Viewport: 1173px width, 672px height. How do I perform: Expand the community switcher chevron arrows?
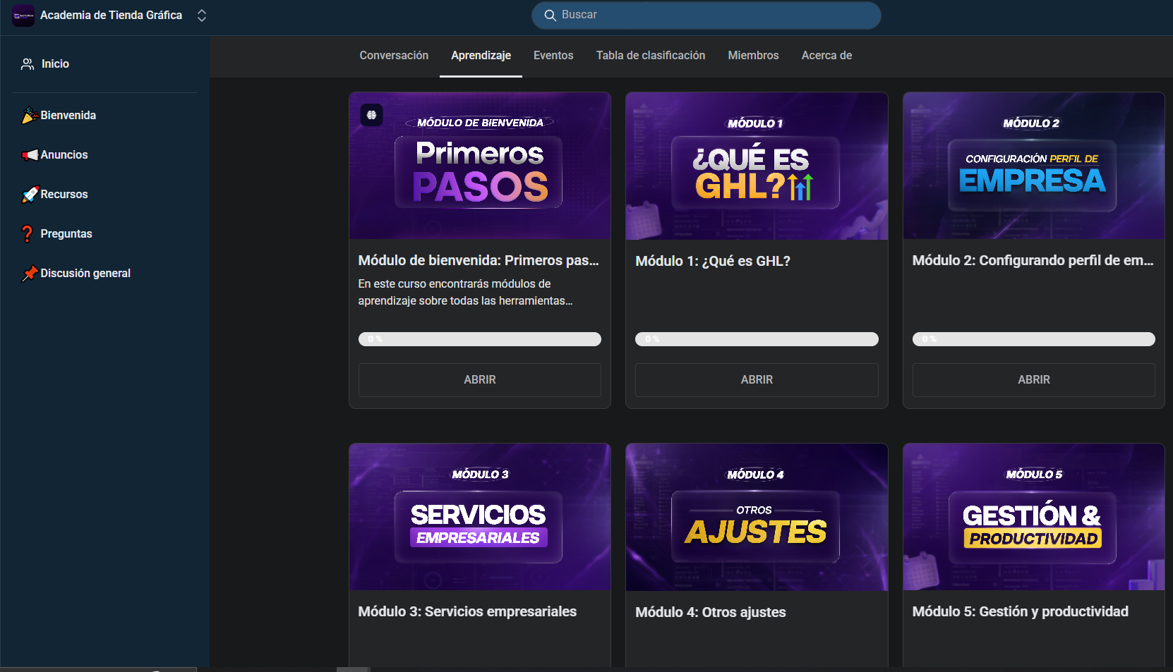tap(202, 16)
